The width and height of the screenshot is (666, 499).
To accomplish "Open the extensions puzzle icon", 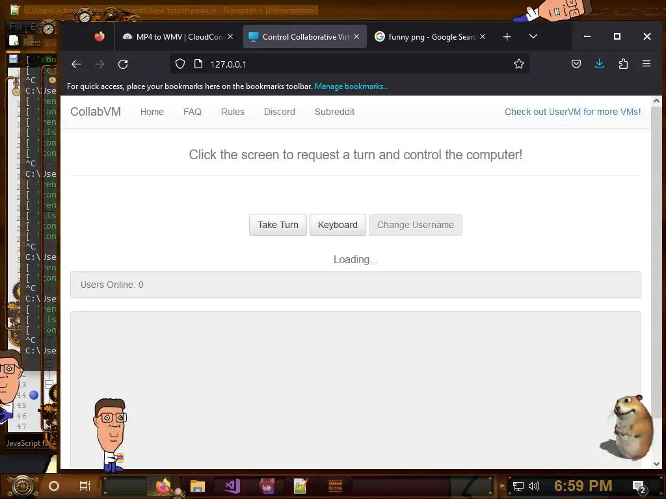I will 623,64.
